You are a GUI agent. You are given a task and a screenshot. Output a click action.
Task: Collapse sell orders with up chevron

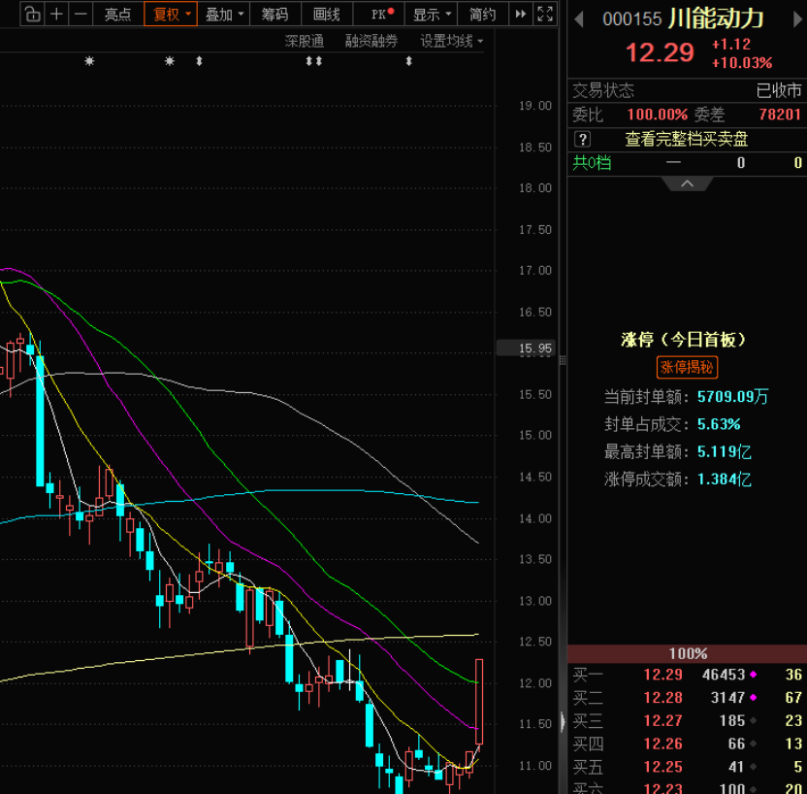click(x=687, y=183)
